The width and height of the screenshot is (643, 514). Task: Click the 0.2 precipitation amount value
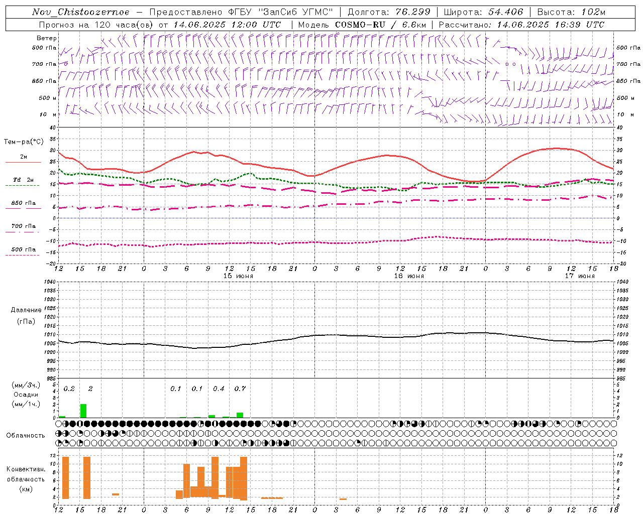click(x=69, y=389)
